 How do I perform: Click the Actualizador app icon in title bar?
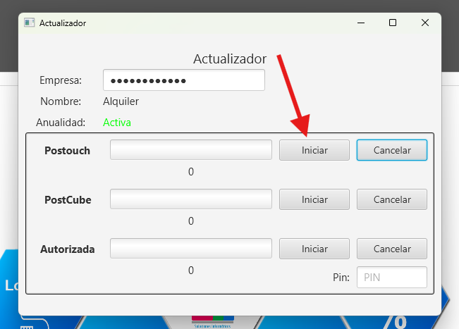[x=29, y=23]
